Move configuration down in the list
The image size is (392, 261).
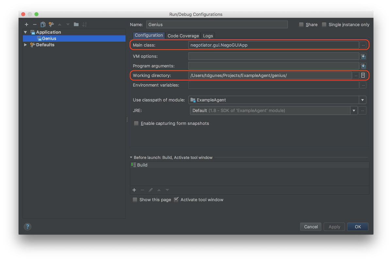tap(68, 24)
